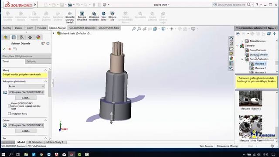Viewport: 279px width, 157px height.
Task: Open the Resim background type dropdown
Action: [x=26, y=86]
